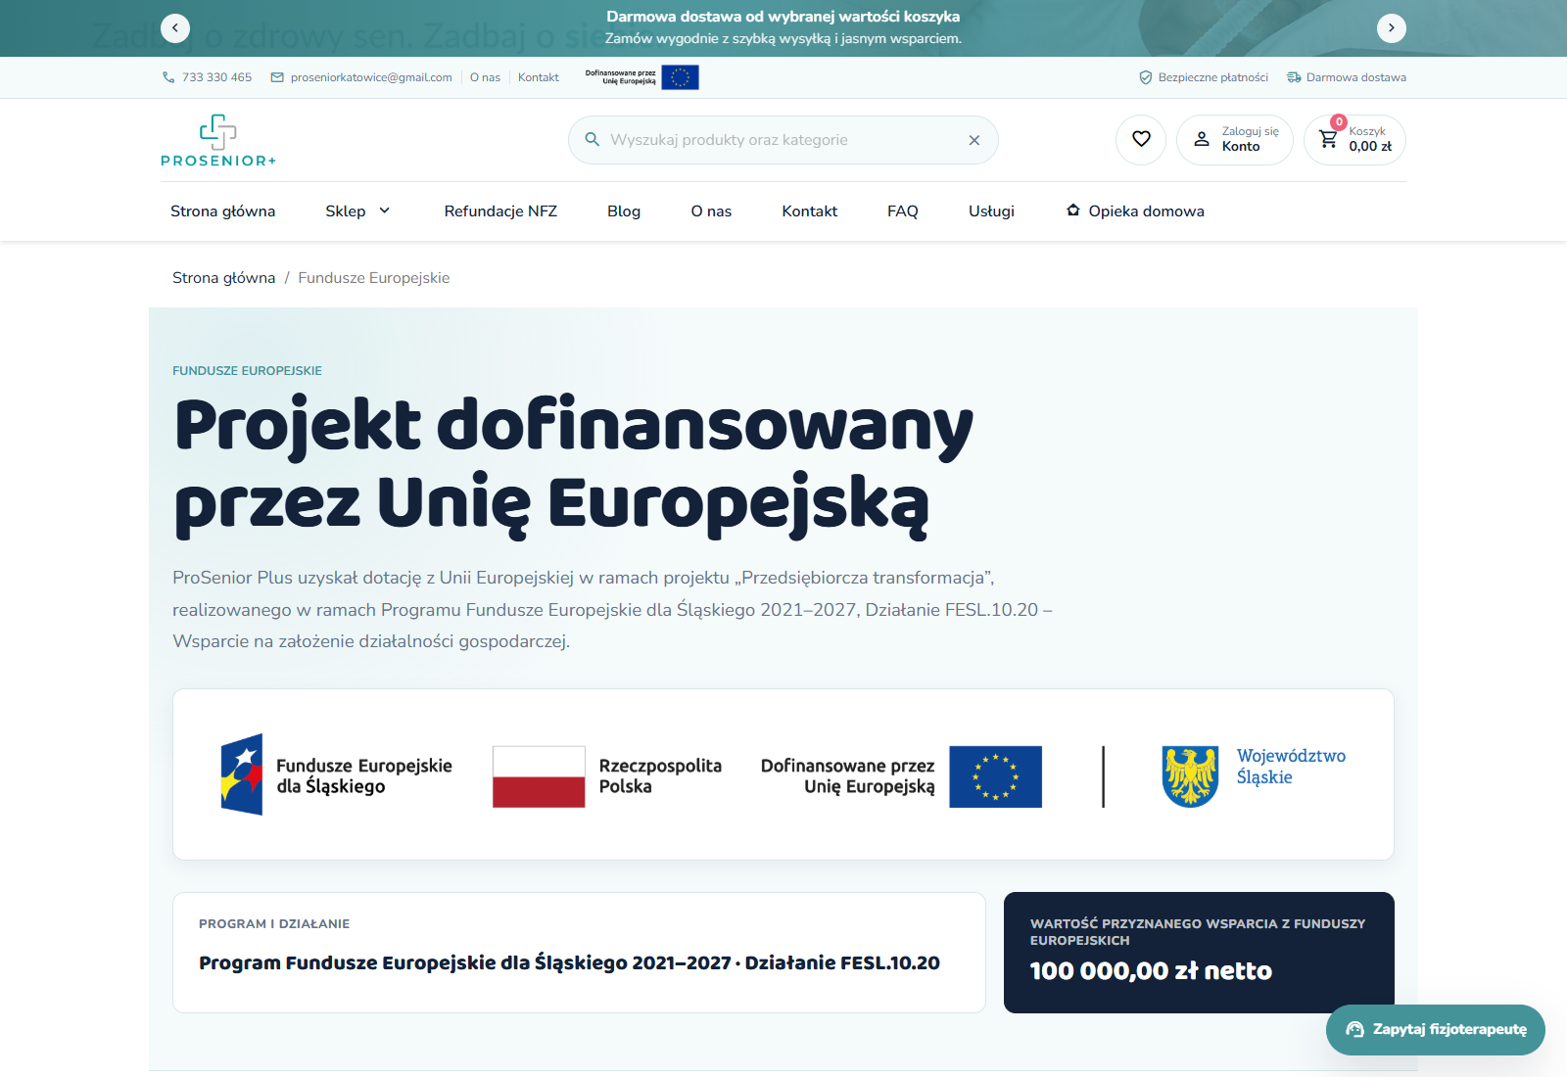Screen dimensions: 1567x1077
Task: Click the account person icon
Action: (x=1202, y=139)
